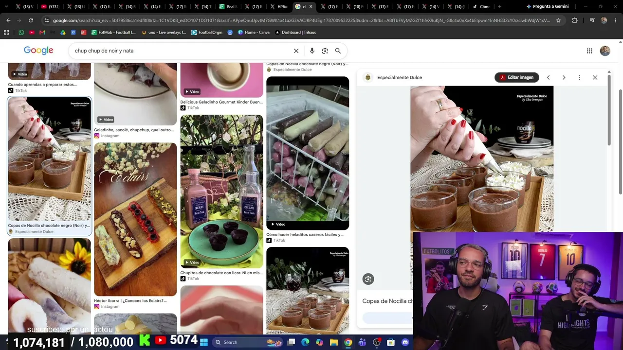Viewport: 623px width, 350px height.
Task: Reload the current Google page
Action: 31,20
